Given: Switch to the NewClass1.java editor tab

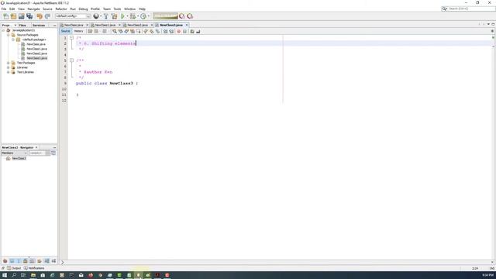Looking at the screenshot, I should point(105,25).
